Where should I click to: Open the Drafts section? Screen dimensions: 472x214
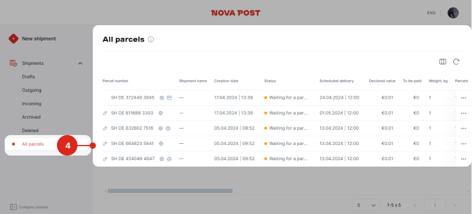pyautogui.click(x=29, y=77)
